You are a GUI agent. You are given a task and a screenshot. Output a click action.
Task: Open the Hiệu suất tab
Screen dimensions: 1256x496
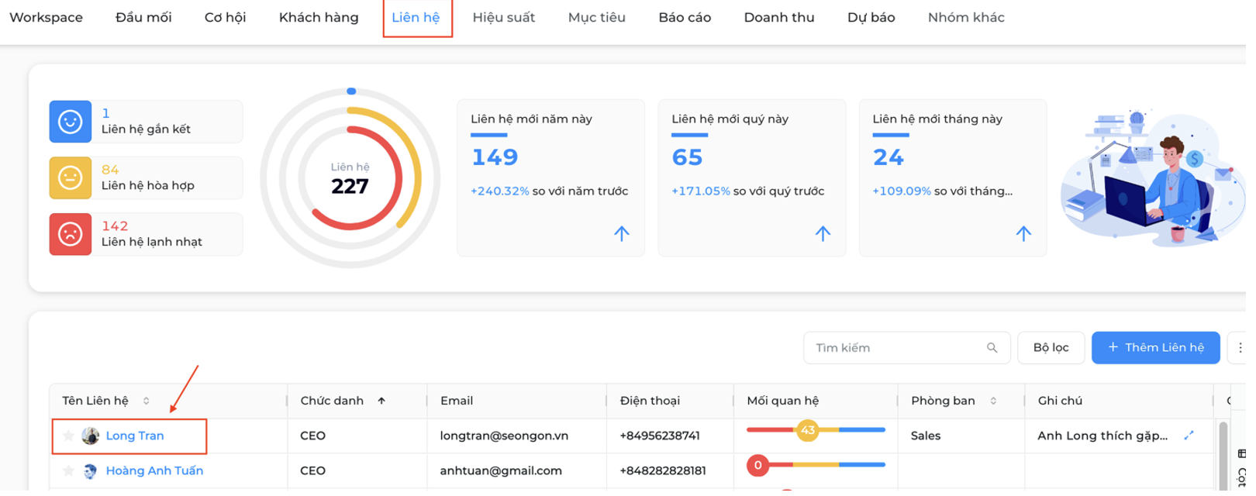[x=504, y=17]
